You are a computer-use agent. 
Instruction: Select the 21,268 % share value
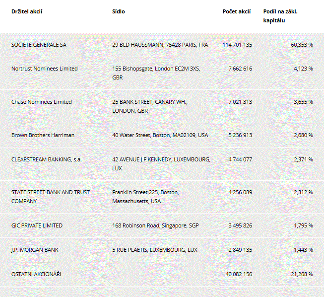pyautogui.click(x=302, y=274)
